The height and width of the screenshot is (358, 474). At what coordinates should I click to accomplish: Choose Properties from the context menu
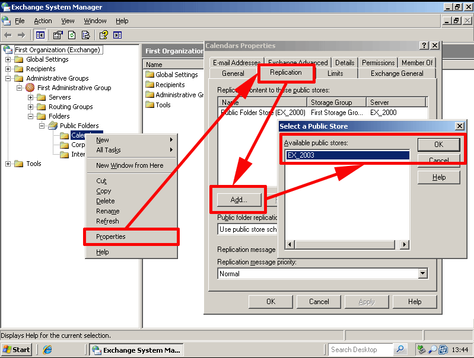(132, 236)
